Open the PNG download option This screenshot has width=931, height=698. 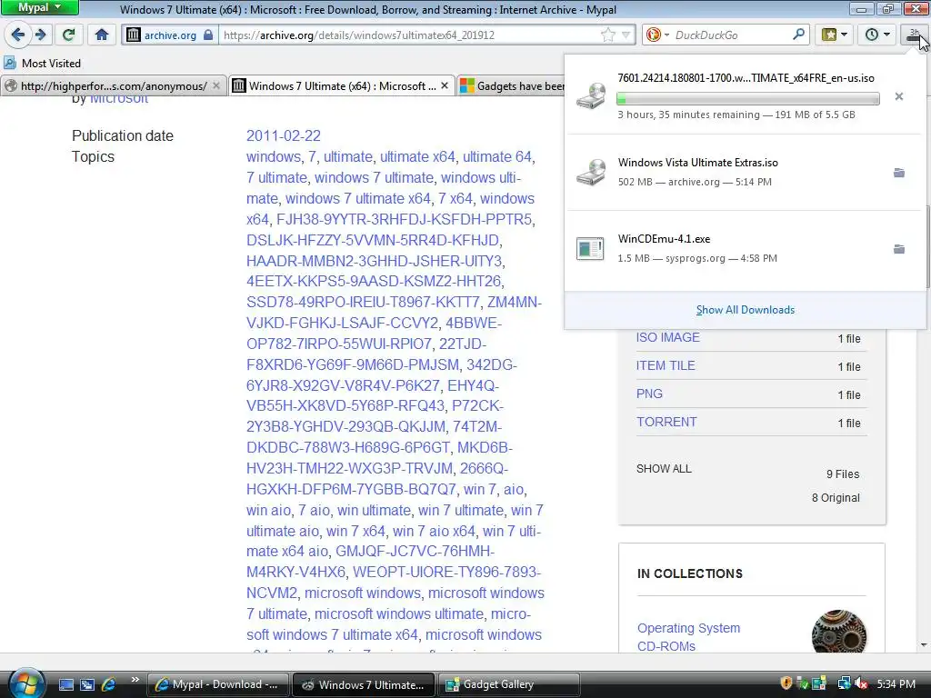(649, 394)
